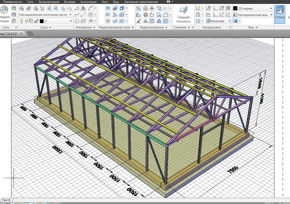Expand the Редактирование panel

point(154,27)
